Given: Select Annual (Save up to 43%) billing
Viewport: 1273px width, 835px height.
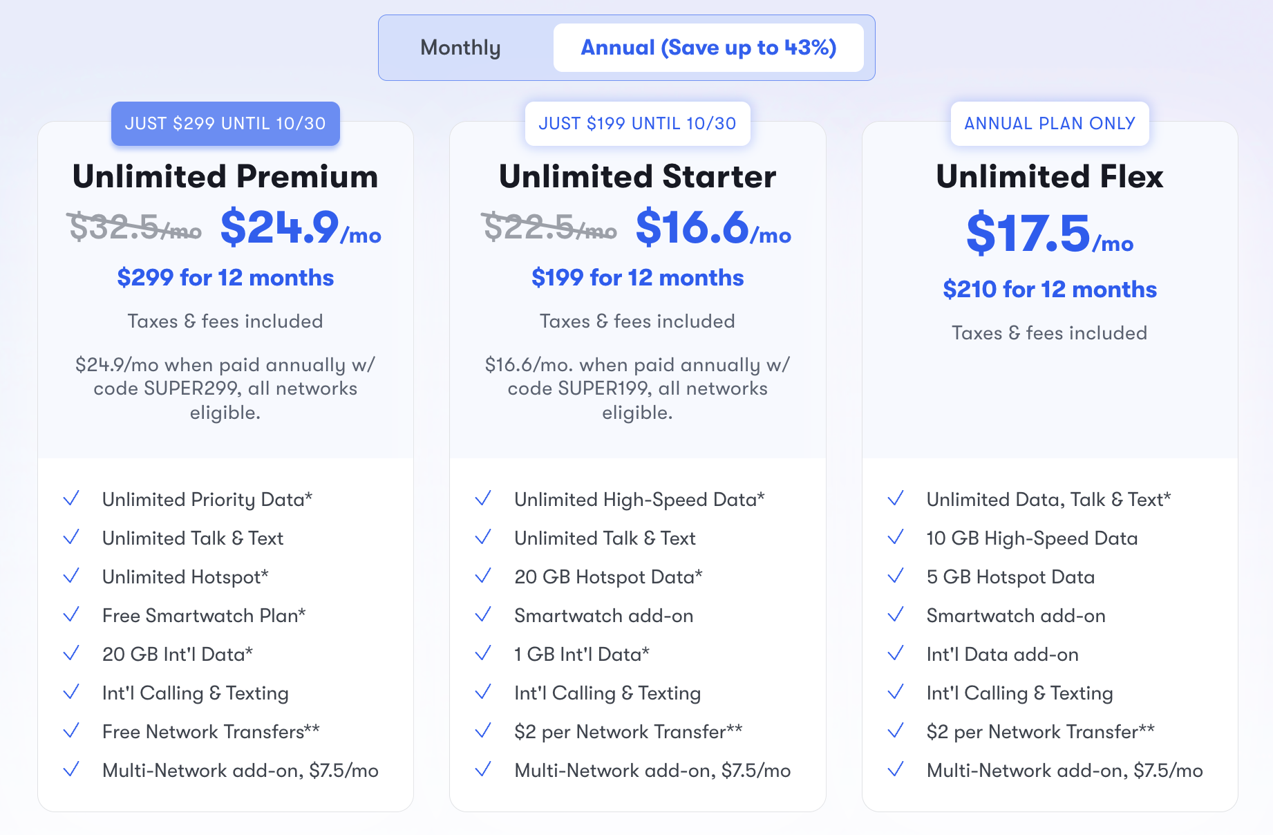Looking at the screenshot, I should tap(708, 48).
